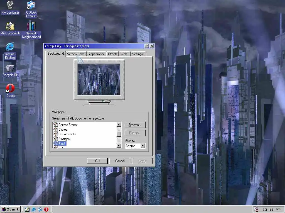Launch Outlook Express from the desktop

click(x=31, y=9)
